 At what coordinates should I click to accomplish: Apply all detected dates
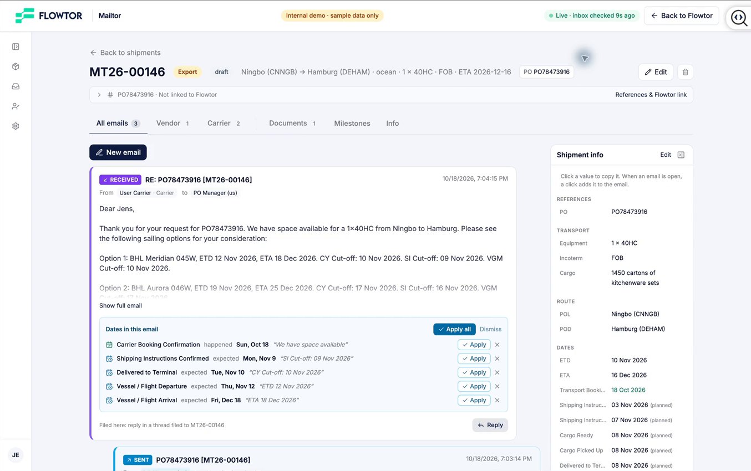tap(454, 329)
